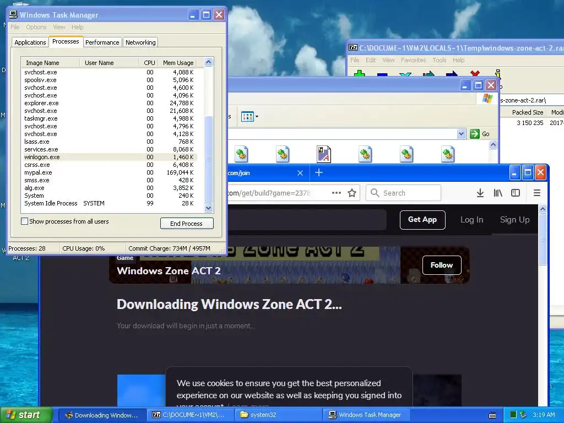Image resolution: width=564 pixels, height=423 pixels.
Task: Click the taskbar clock showing 3:19 AM
Action: [x=544, y=415]
